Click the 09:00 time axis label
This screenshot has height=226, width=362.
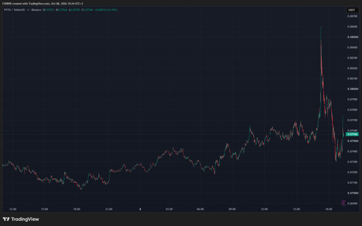click(x=232, y=209)
